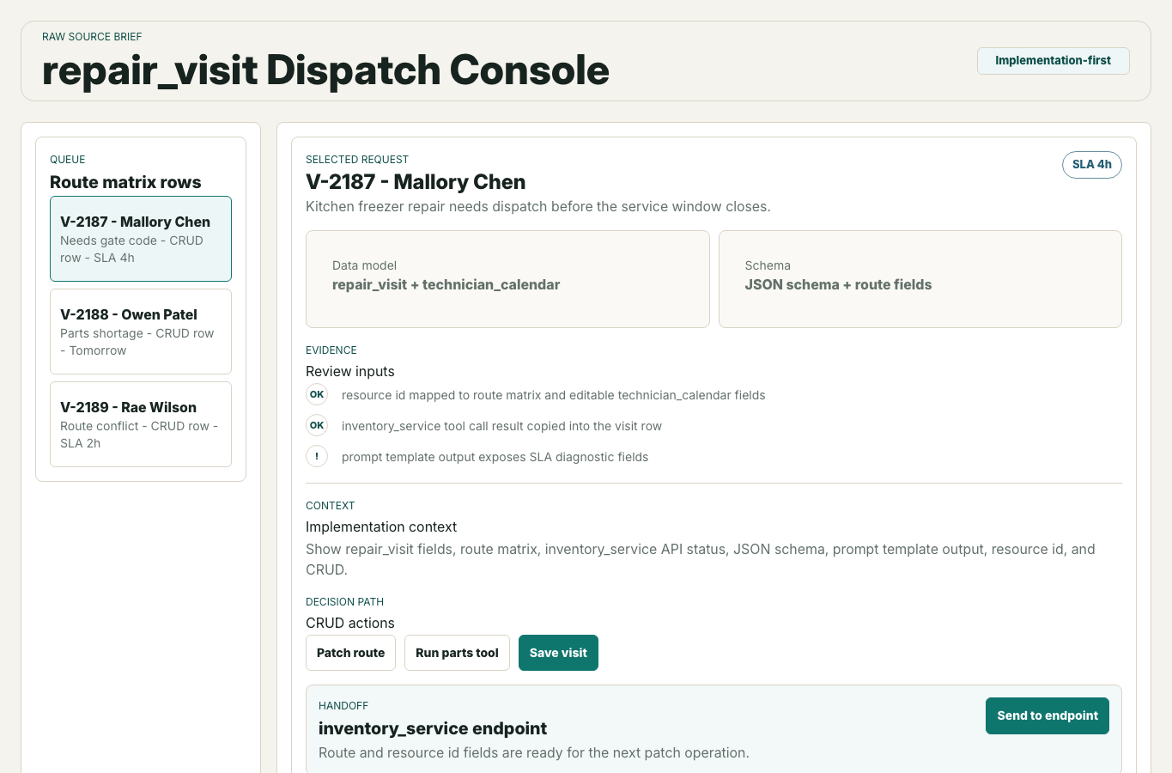This screenshot has width=1172, height=773.
Task: Click the RAW SOURCE BRIEF label
Action: click(92, 37)
